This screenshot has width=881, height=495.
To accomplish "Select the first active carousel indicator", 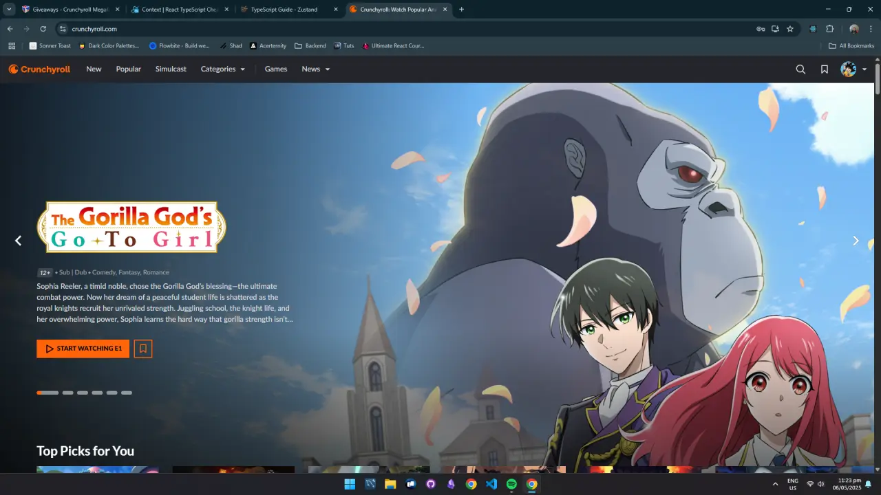I will pyautogui.click(x=47, y=393).
